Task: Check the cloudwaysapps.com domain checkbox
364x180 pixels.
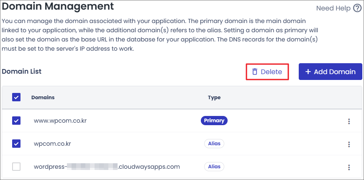Action: point(16,167)
